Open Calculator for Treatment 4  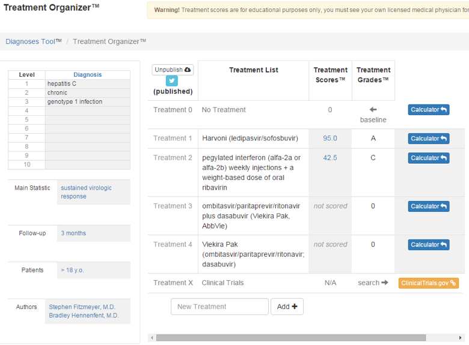(428, 245)
